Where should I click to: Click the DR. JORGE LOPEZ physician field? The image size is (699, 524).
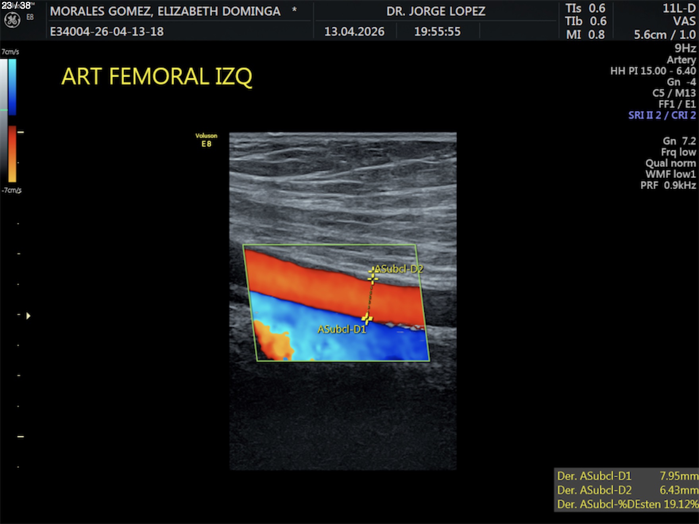(x=436, y=11)
